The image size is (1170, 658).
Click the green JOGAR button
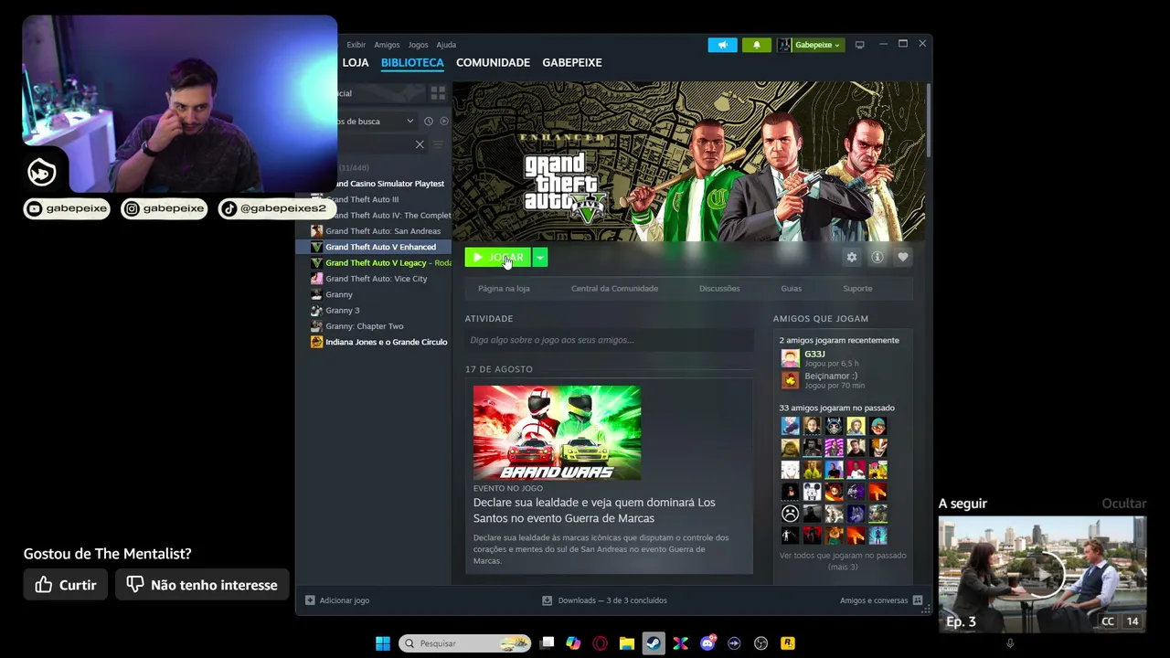click(497, 258)
